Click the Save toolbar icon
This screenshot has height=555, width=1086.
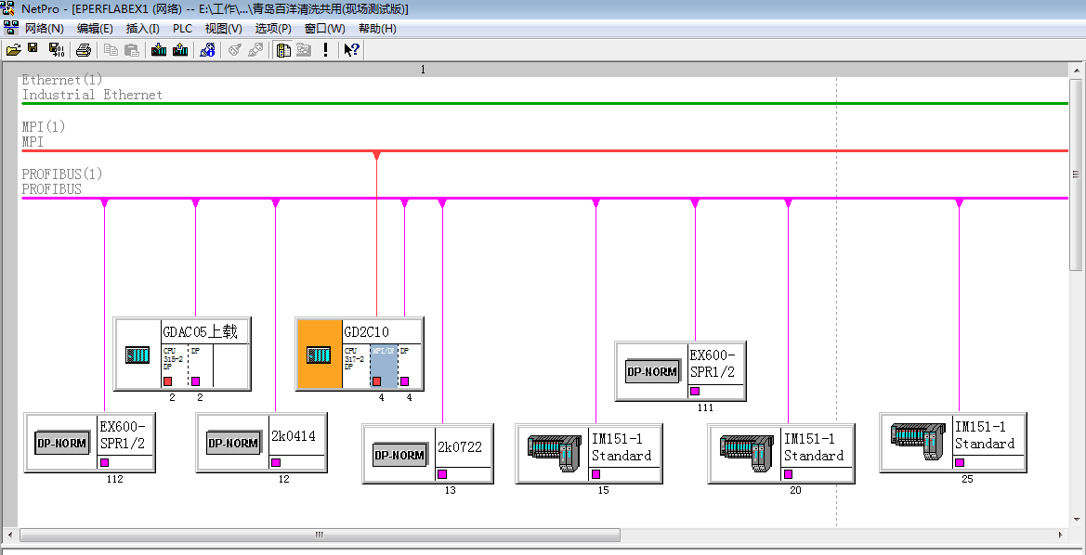(x=33, y=49)
